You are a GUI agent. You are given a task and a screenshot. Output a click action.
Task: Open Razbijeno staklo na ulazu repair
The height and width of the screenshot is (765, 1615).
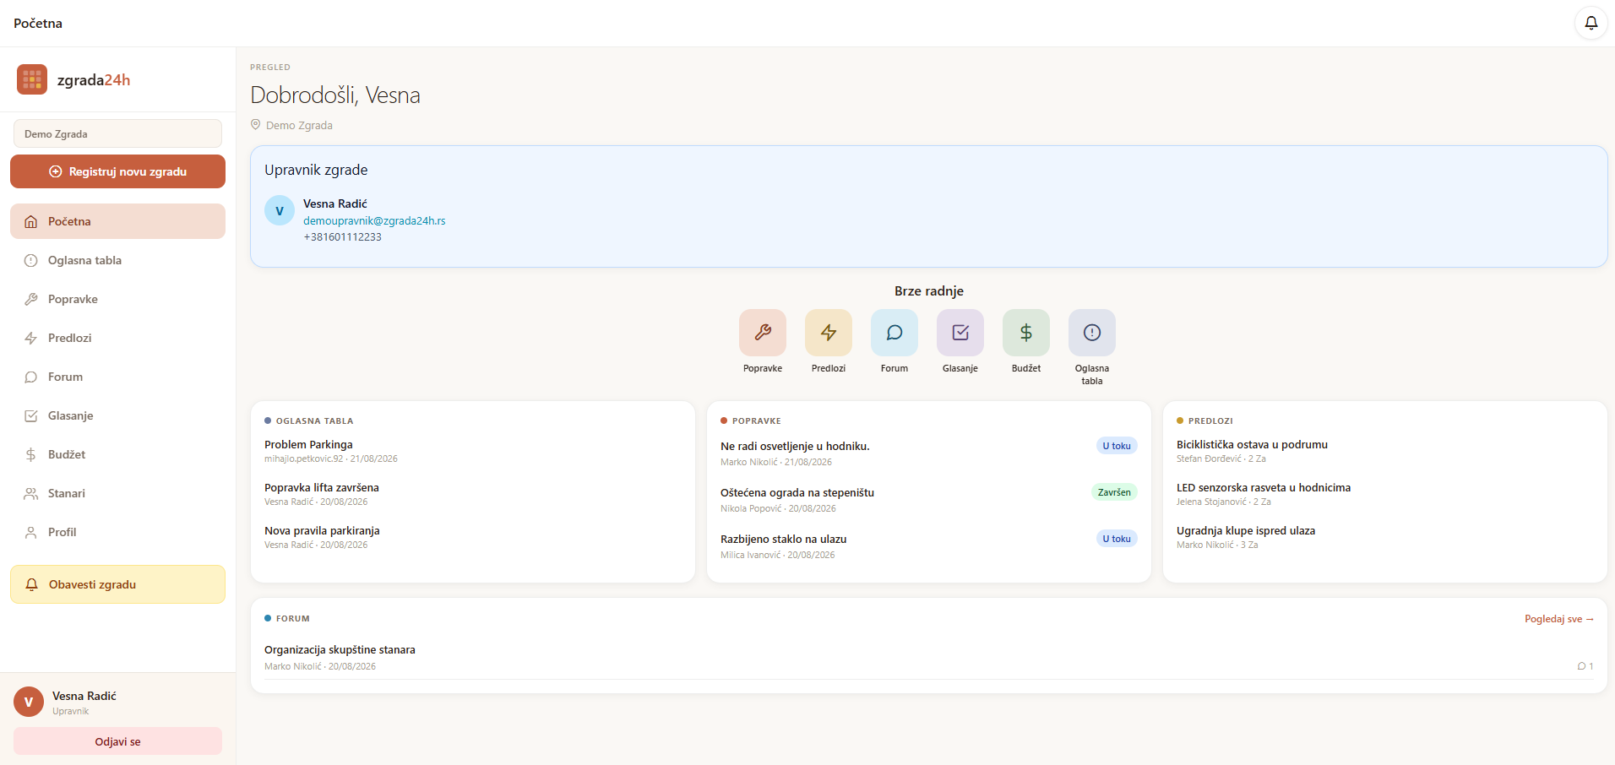coord(784,539)
